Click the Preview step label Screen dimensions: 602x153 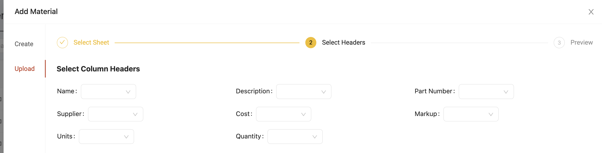pyautogui.click(x=582, y=42)
